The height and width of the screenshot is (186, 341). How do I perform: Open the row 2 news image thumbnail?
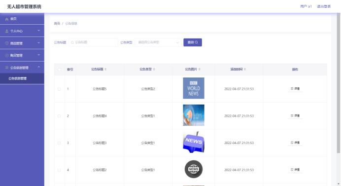(194, 115)
